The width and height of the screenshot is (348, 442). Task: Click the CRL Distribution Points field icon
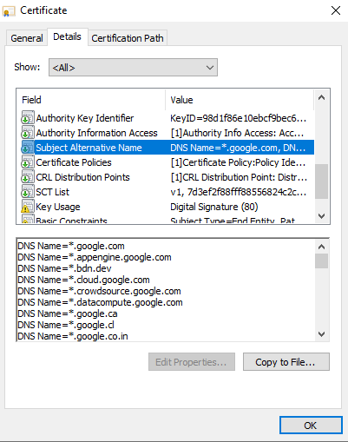[x=28, y=177]
